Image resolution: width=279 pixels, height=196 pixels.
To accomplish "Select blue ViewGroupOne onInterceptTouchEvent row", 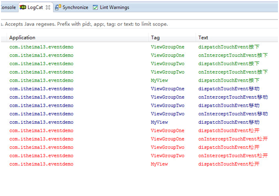I will 139,97.
